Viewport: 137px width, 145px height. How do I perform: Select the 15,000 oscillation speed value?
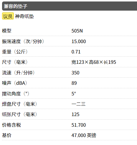tap(79, 41)
